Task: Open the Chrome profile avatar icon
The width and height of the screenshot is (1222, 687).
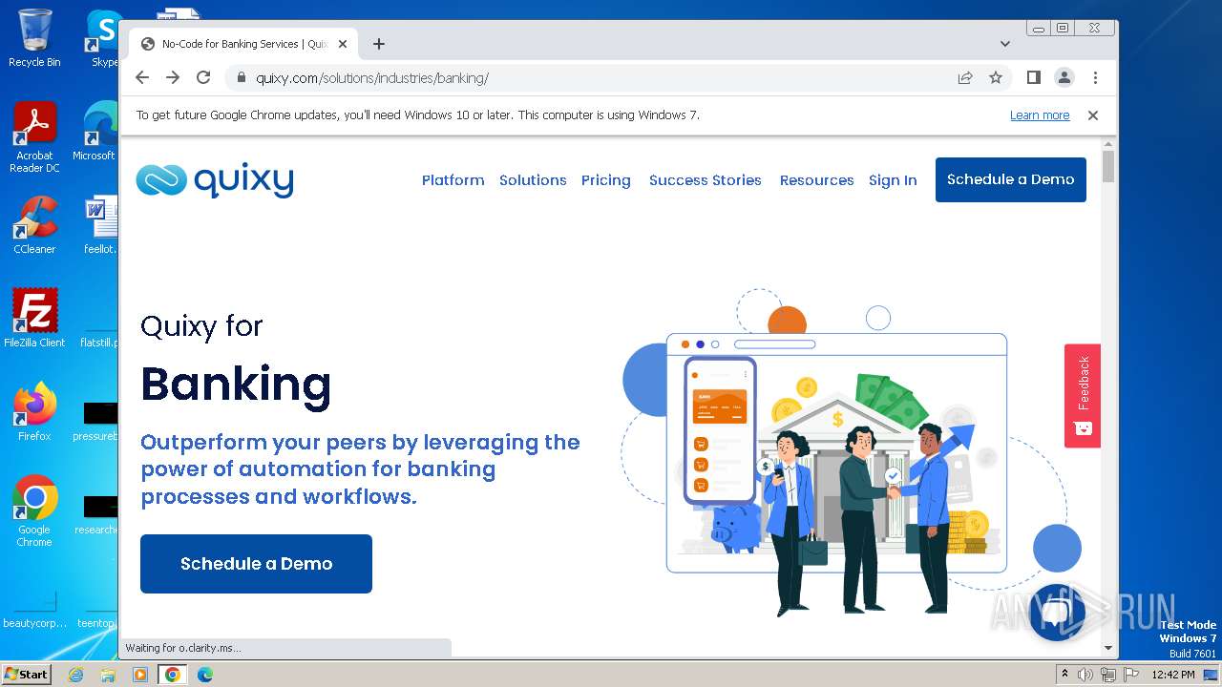Action: click(1064, 77)
